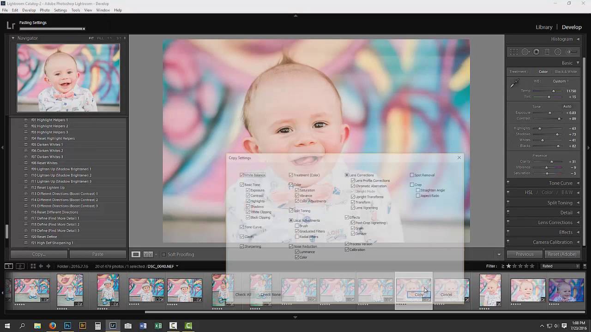Click the Previous button
This screenshot has height=332, width=591.
tap(525, 254)
